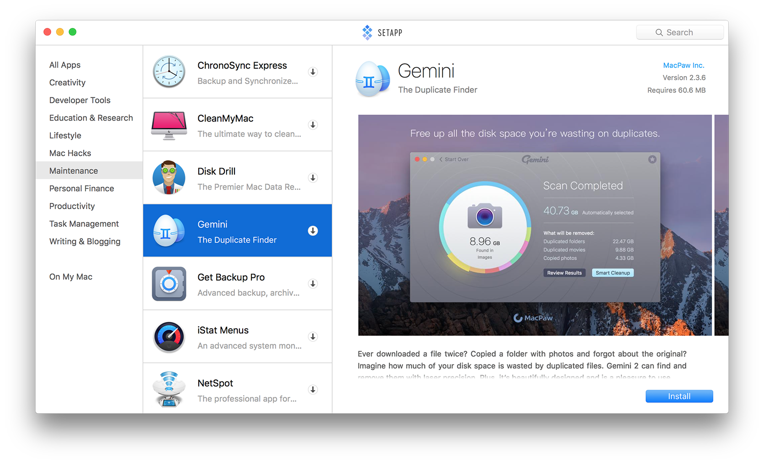Open the Personal Finance category
This screenshot has width=764, height=464.
tap(82, 189)
